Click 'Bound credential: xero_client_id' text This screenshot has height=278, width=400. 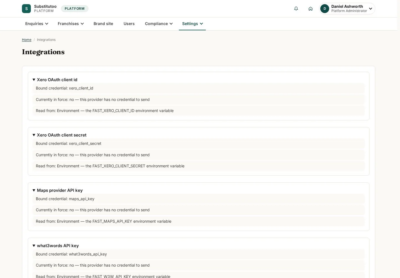point(64,88)
